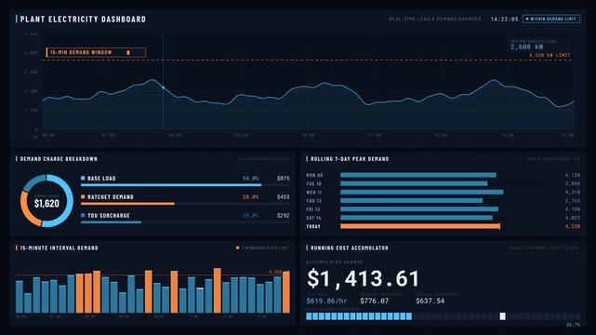Image resolution: width=596 pixels, height=335 pixels.
Task: Click the first blue interval demand bar
Action: 20,297
